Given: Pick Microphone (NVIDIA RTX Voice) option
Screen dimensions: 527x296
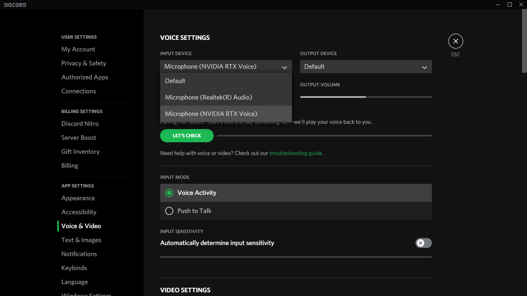Looking at the screenshot, I should (226, 114).
